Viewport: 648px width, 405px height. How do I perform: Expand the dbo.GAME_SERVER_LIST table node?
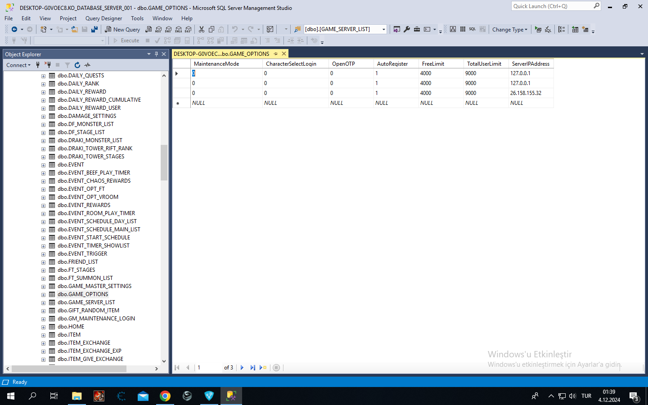tap(44, 302)
